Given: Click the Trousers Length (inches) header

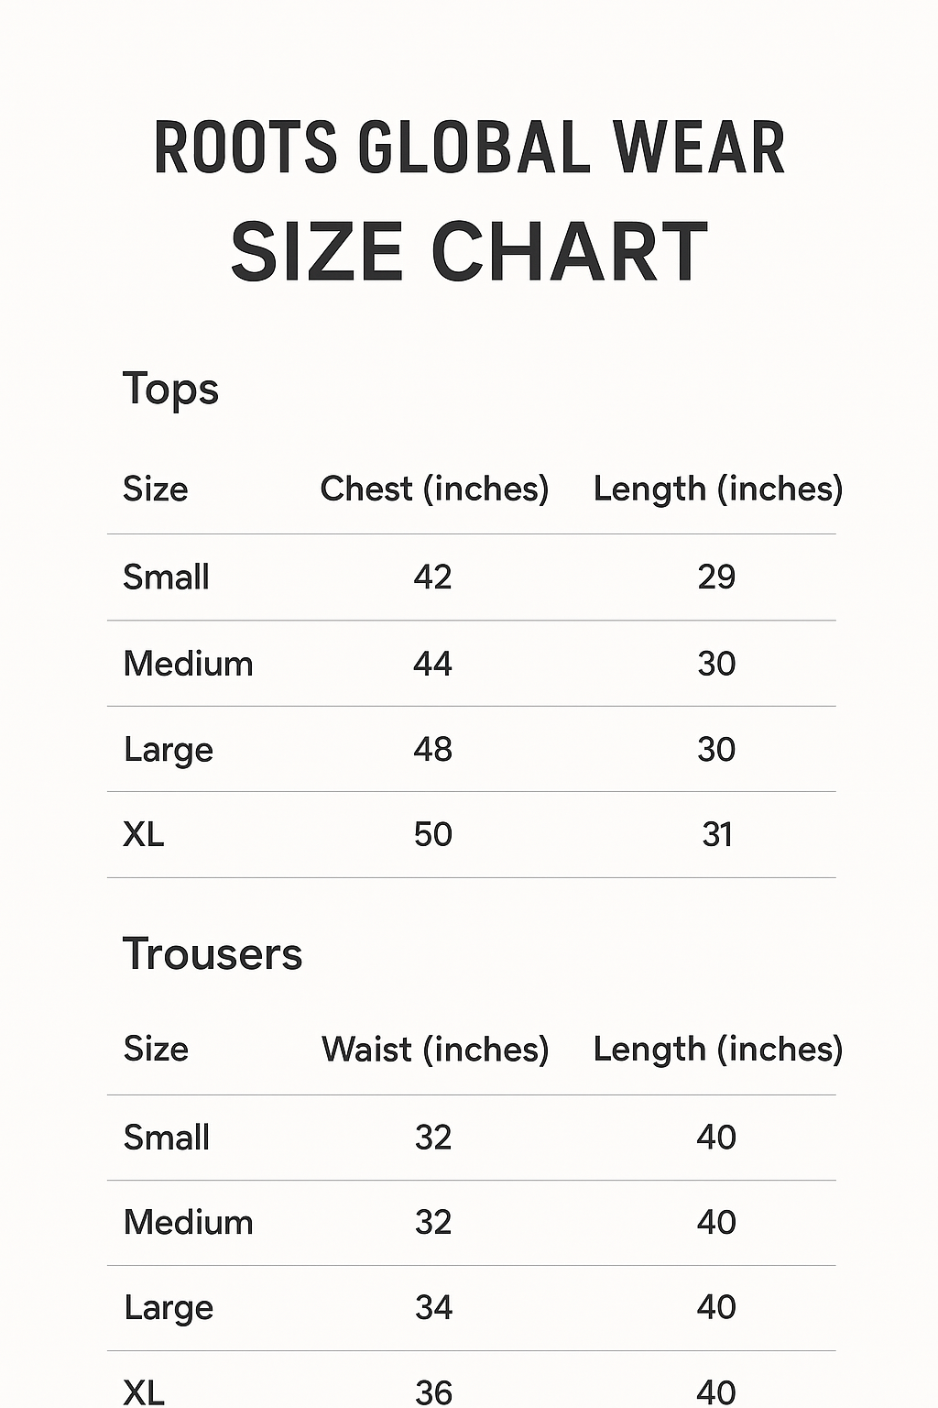Looking at the screenshot, I should pos(718,1050).
